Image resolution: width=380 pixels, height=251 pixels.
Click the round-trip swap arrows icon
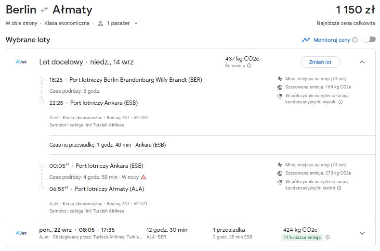pos(44,10)
